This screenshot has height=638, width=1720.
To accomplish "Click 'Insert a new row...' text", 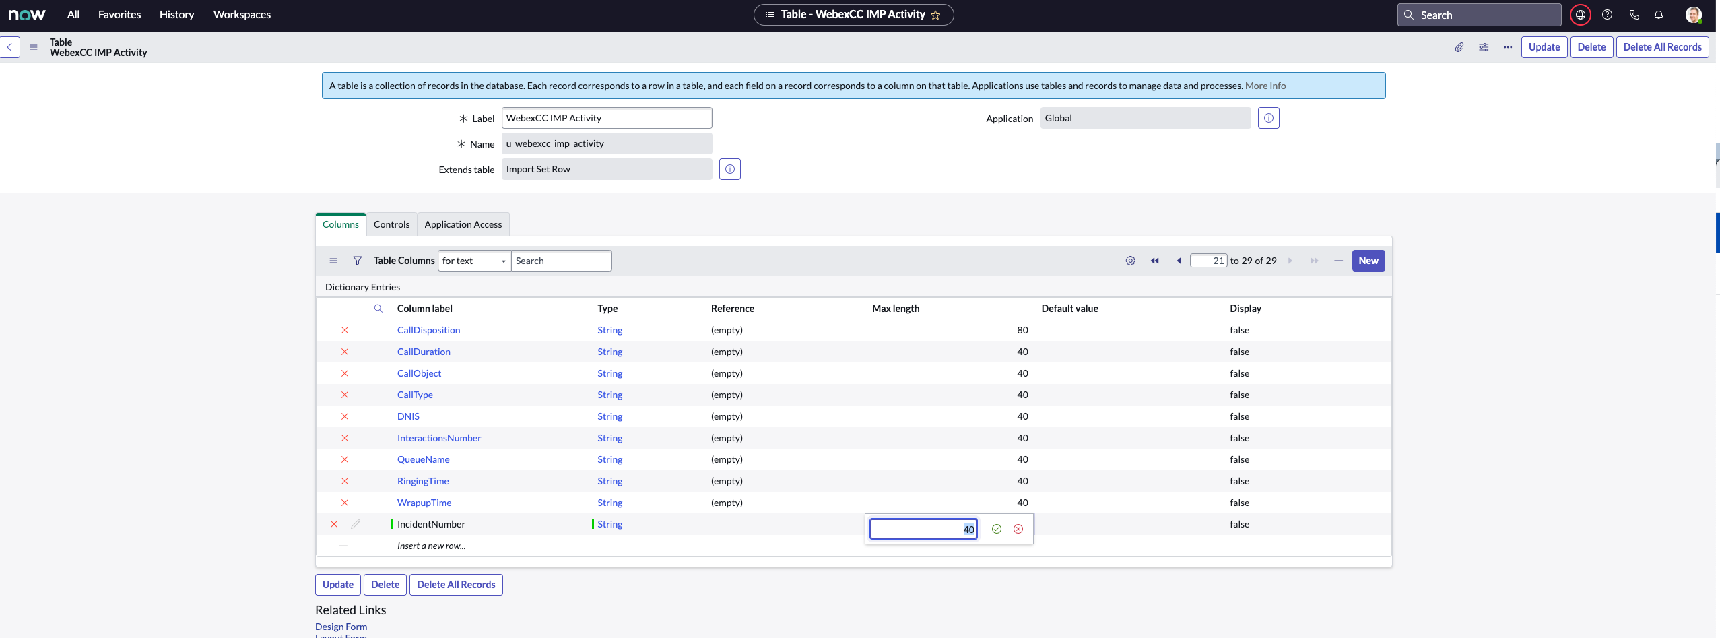I will pyautogui.click(x=431, y=546).
